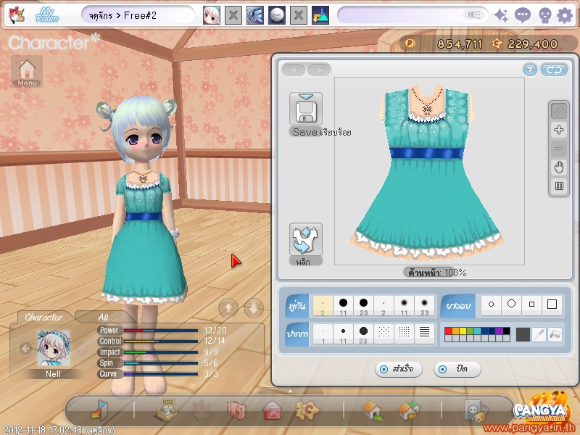
Task: Click the star cookie icon in bottom bar
Action: pyautogui.click(x=307, y=410)
